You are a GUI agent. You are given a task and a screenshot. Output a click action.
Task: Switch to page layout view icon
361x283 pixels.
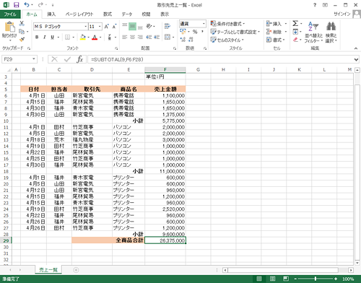point(273,279)
